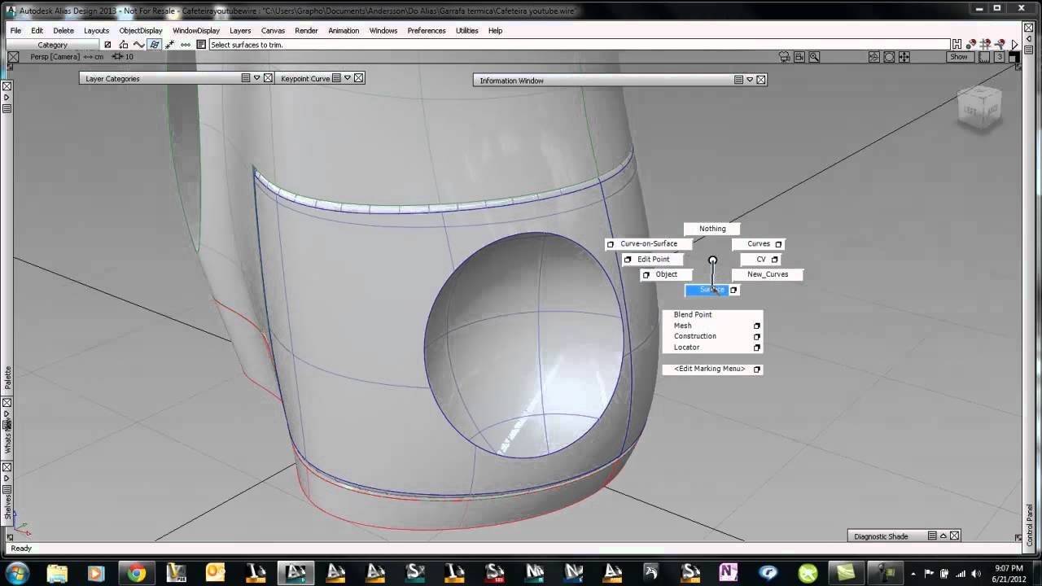Open the option box beside CV
Viewport: 1042px width, 586px height.
(x=774, y=260)
